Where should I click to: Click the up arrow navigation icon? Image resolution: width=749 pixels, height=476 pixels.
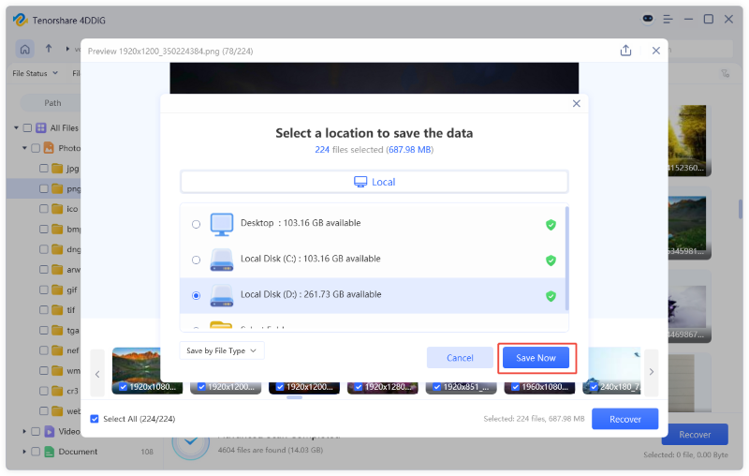click(49, 49)
